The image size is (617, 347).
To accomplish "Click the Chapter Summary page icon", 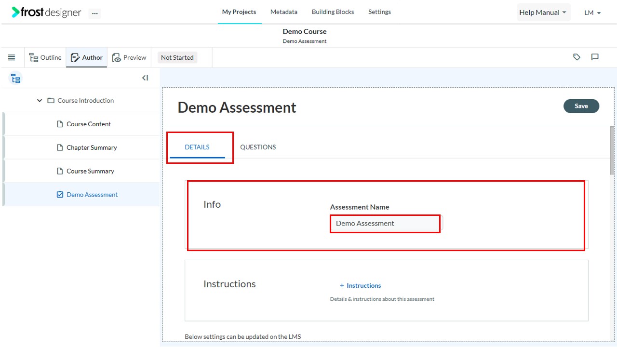I will click(x=60, y=147).
